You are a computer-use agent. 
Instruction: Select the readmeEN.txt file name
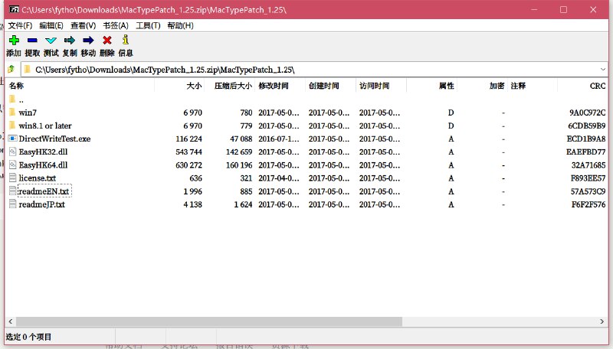point(44,191)
